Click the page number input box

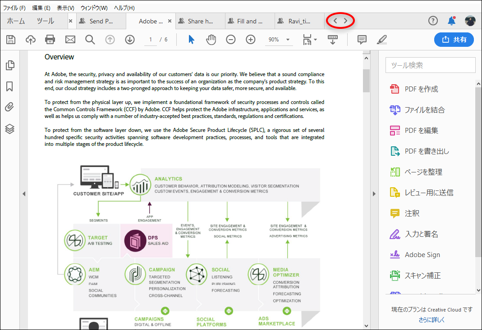(151, 40)
